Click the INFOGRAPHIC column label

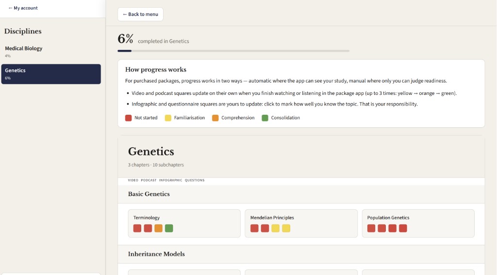(170, 180)
